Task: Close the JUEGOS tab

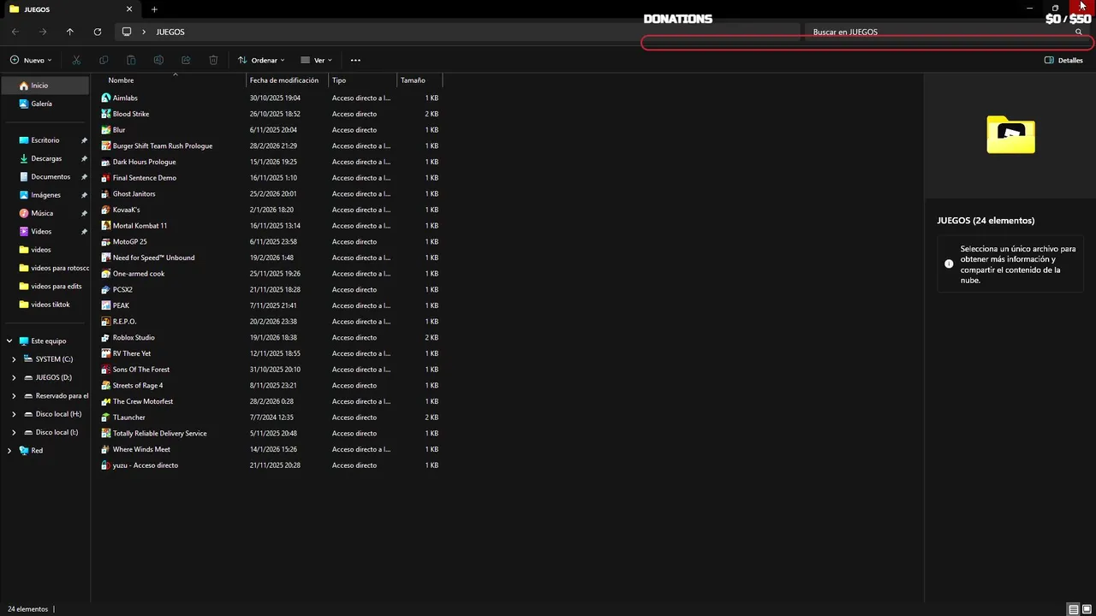Action: pos(129,9)
